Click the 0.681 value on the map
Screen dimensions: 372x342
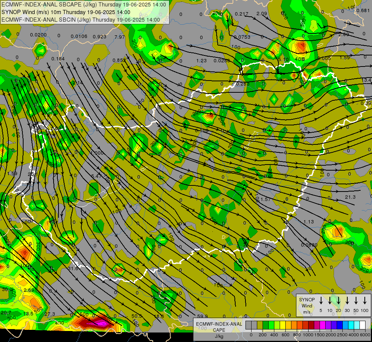pos(363,10)
